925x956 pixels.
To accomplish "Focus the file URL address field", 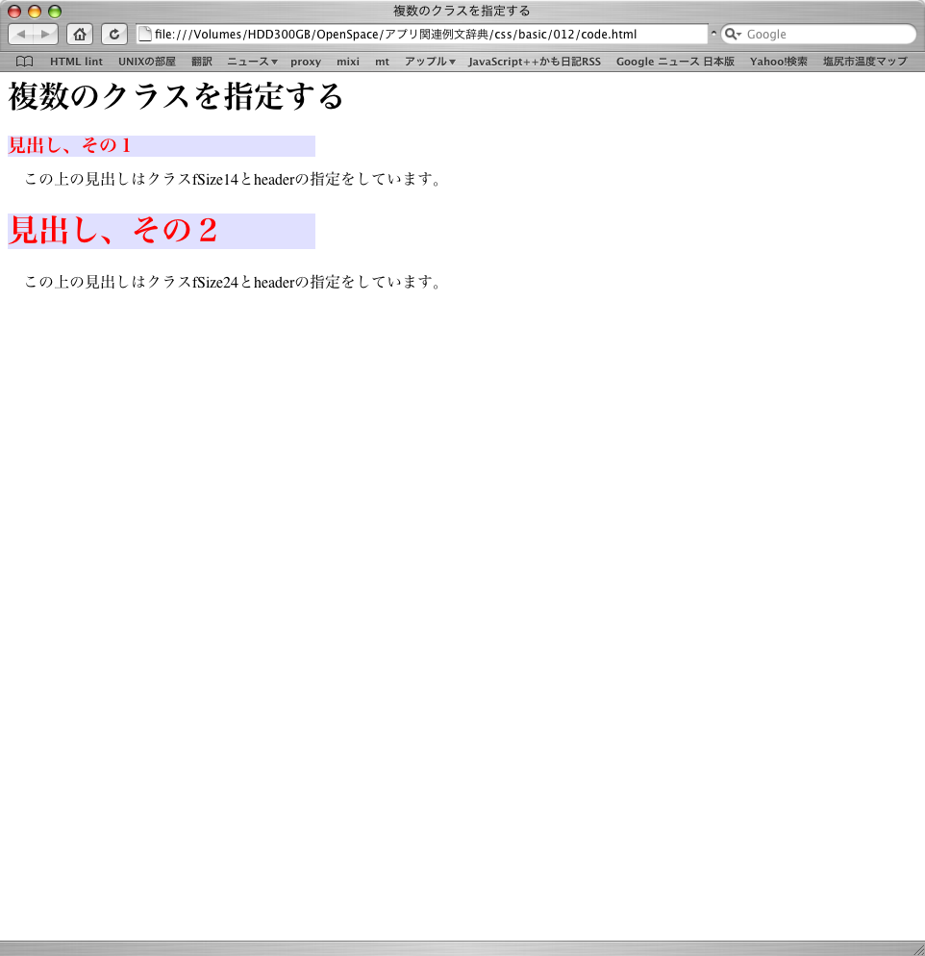I will pyautogui.click(x=422, y=35).
